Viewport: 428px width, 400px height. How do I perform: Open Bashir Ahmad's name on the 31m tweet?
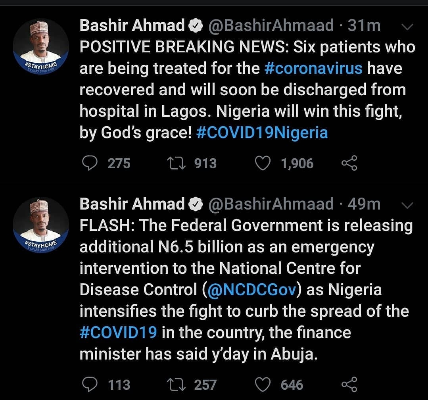pos(132,25)
